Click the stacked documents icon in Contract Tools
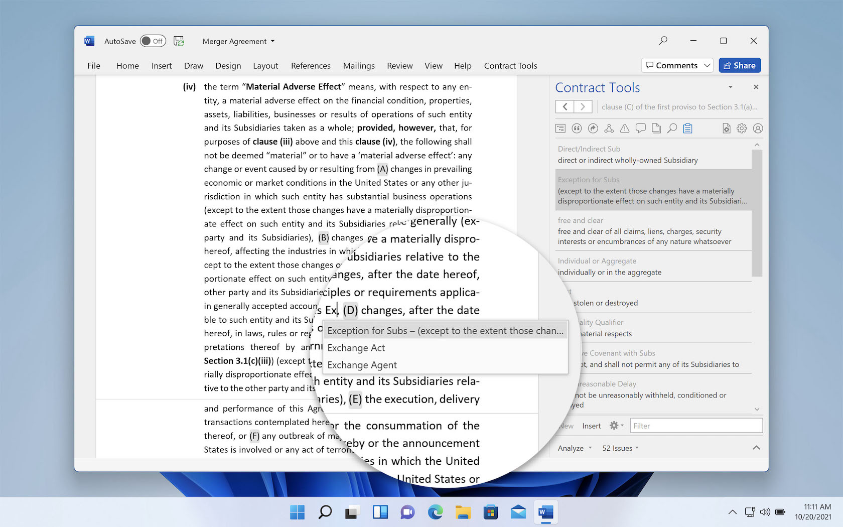843x527 pixels. pos(656,128)
